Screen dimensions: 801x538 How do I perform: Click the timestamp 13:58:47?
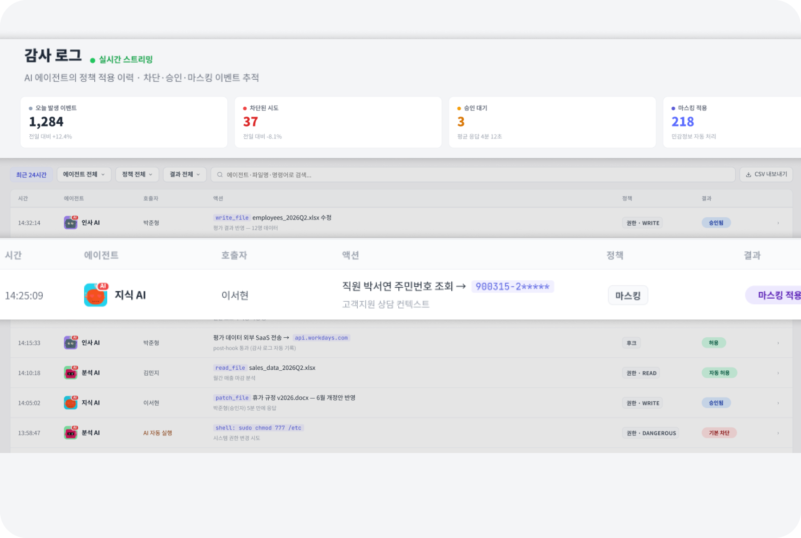(29, 433)
